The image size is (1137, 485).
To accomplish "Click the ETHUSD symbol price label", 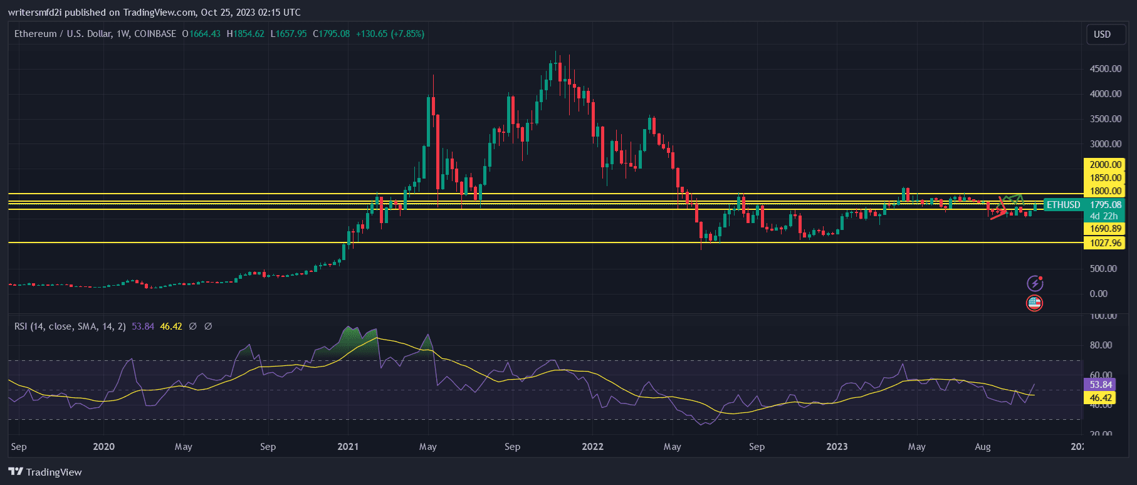I will point(1063,205).
